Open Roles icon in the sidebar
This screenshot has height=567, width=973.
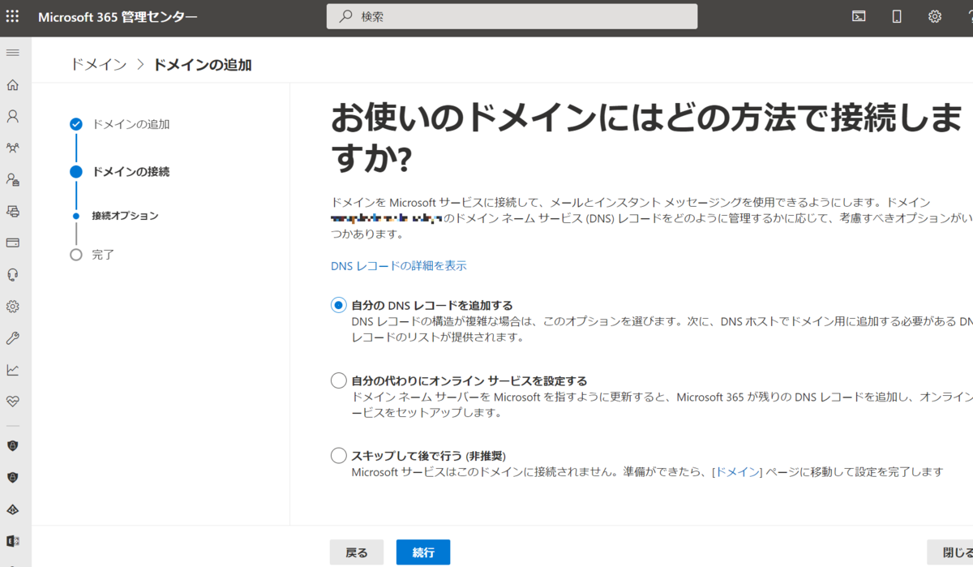(12, 179)
